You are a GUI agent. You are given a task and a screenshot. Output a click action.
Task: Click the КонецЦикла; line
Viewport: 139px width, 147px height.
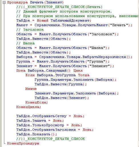[x=29, y=107]
